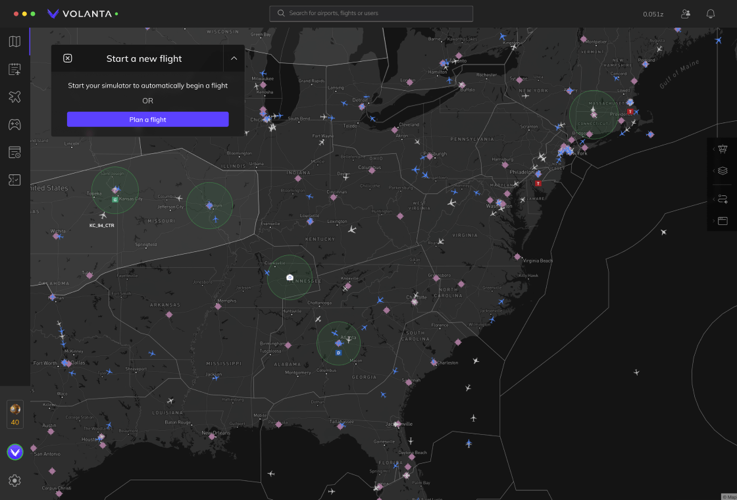The width and height of the screenshot is (737, 500).
Task: Open the game controller sidebar icon
Action: (14, 124)
